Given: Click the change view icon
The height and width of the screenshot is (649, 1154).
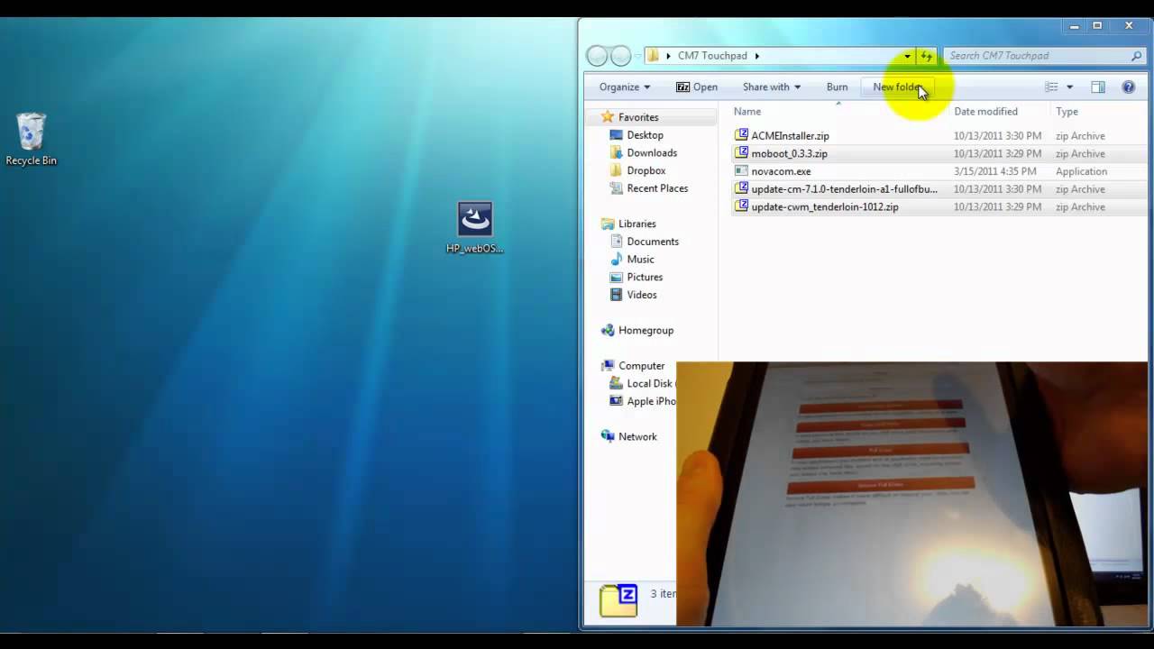Looking at the screenshot, I should click(1051, 87).
